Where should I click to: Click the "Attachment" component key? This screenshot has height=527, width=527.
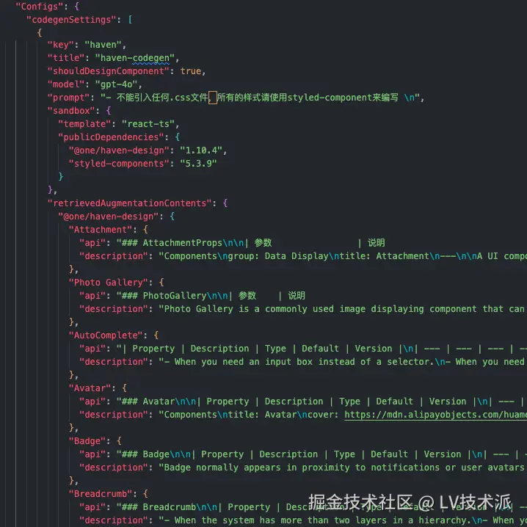pos(100,230)
